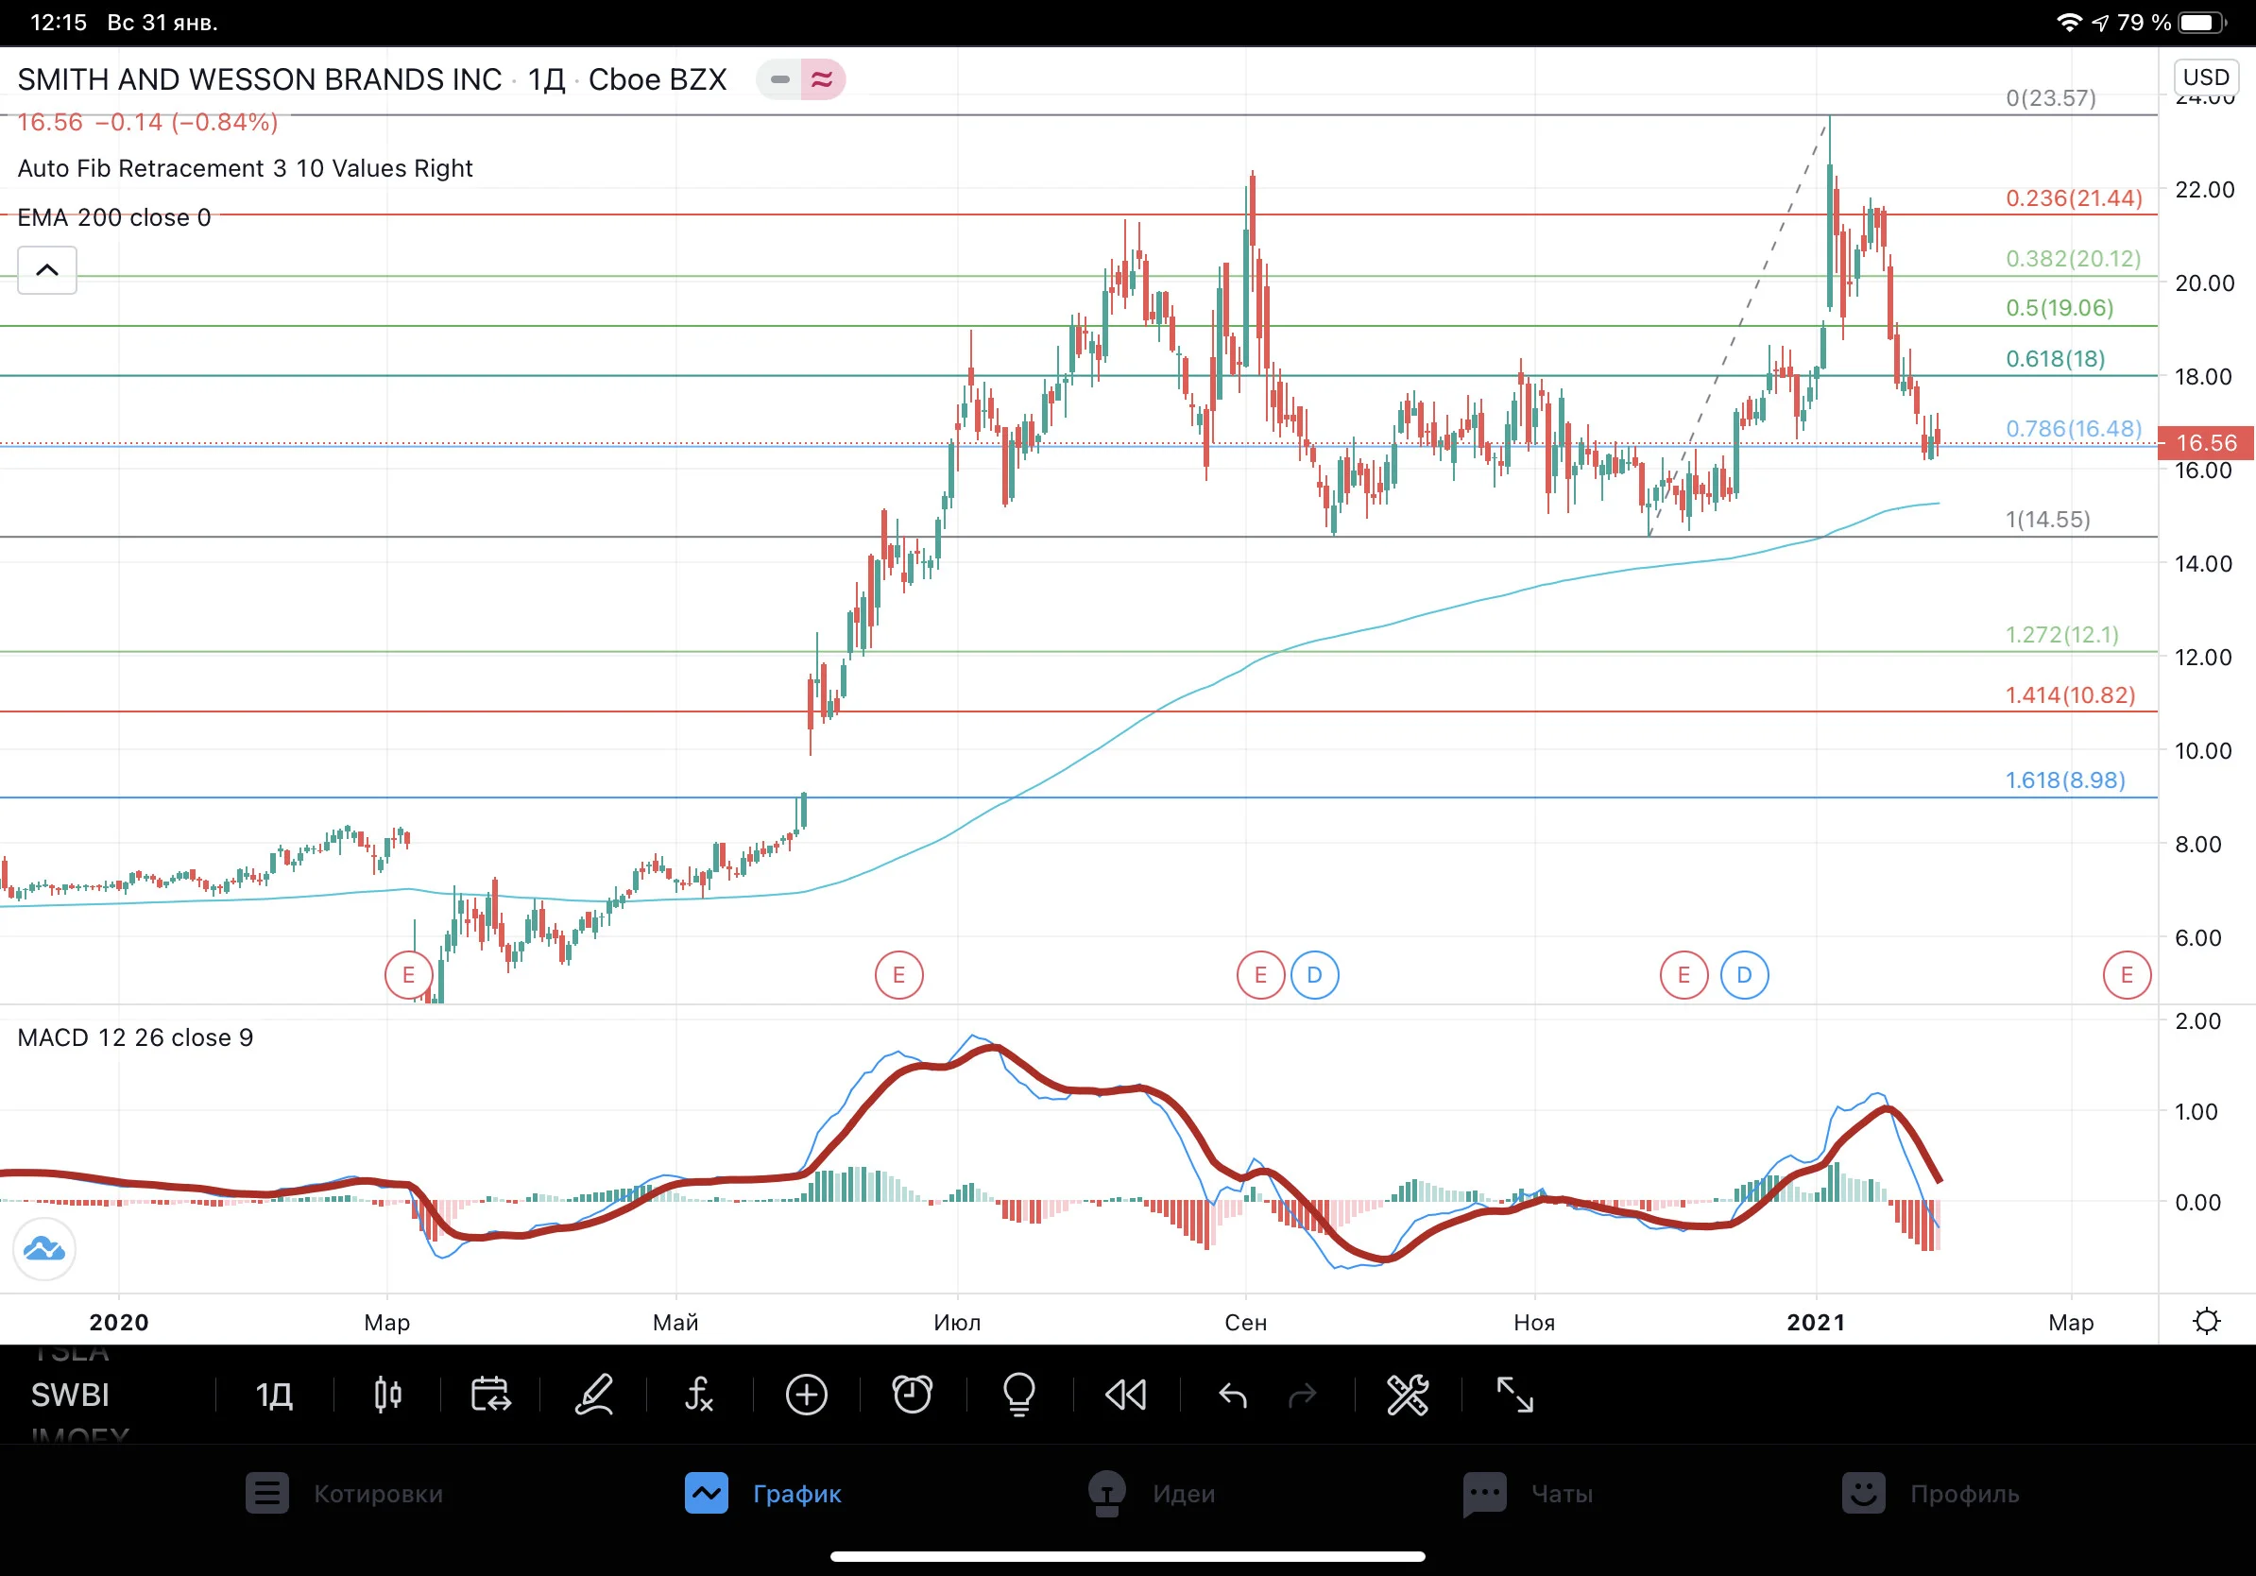Click the 0(23.57) Fibonacci level label

[x=2051, y=98]
